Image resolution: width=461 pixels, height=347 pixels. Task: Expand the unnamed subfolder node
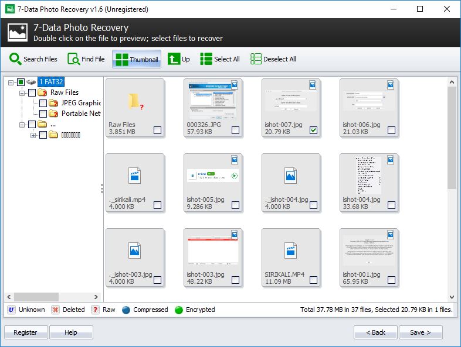point(33,135)
